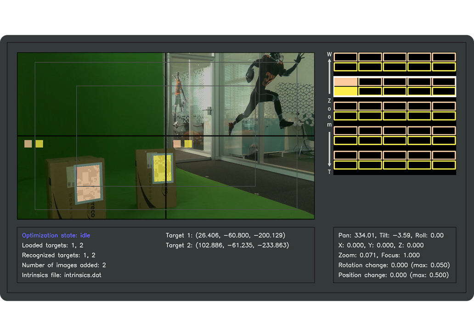The height and width of the screenshot is (336, 474).
Task: Select the filled yellow cell in zoom grid
Action: point(345,91)
